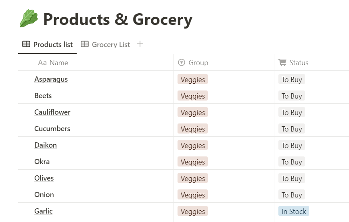
Task: Change the To Buy status for Okra
Action: pos(291,162)
